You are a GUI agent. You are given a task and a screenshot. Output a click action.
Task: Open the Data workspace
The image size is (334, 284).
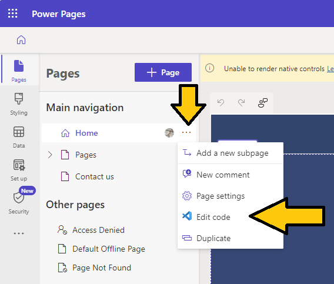(x=19, y=137)
